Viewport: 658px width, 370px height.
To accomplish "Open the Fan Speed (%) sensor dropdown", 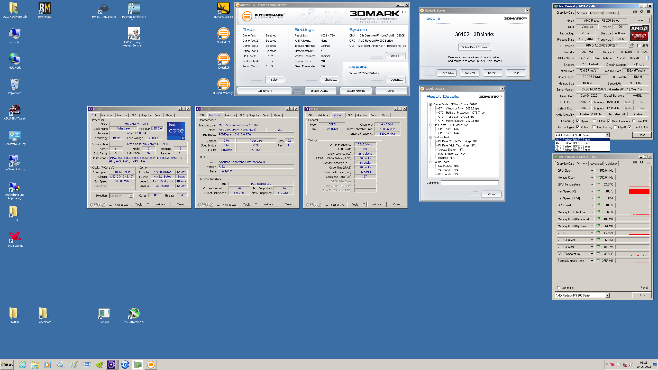I will pos(592,191).
